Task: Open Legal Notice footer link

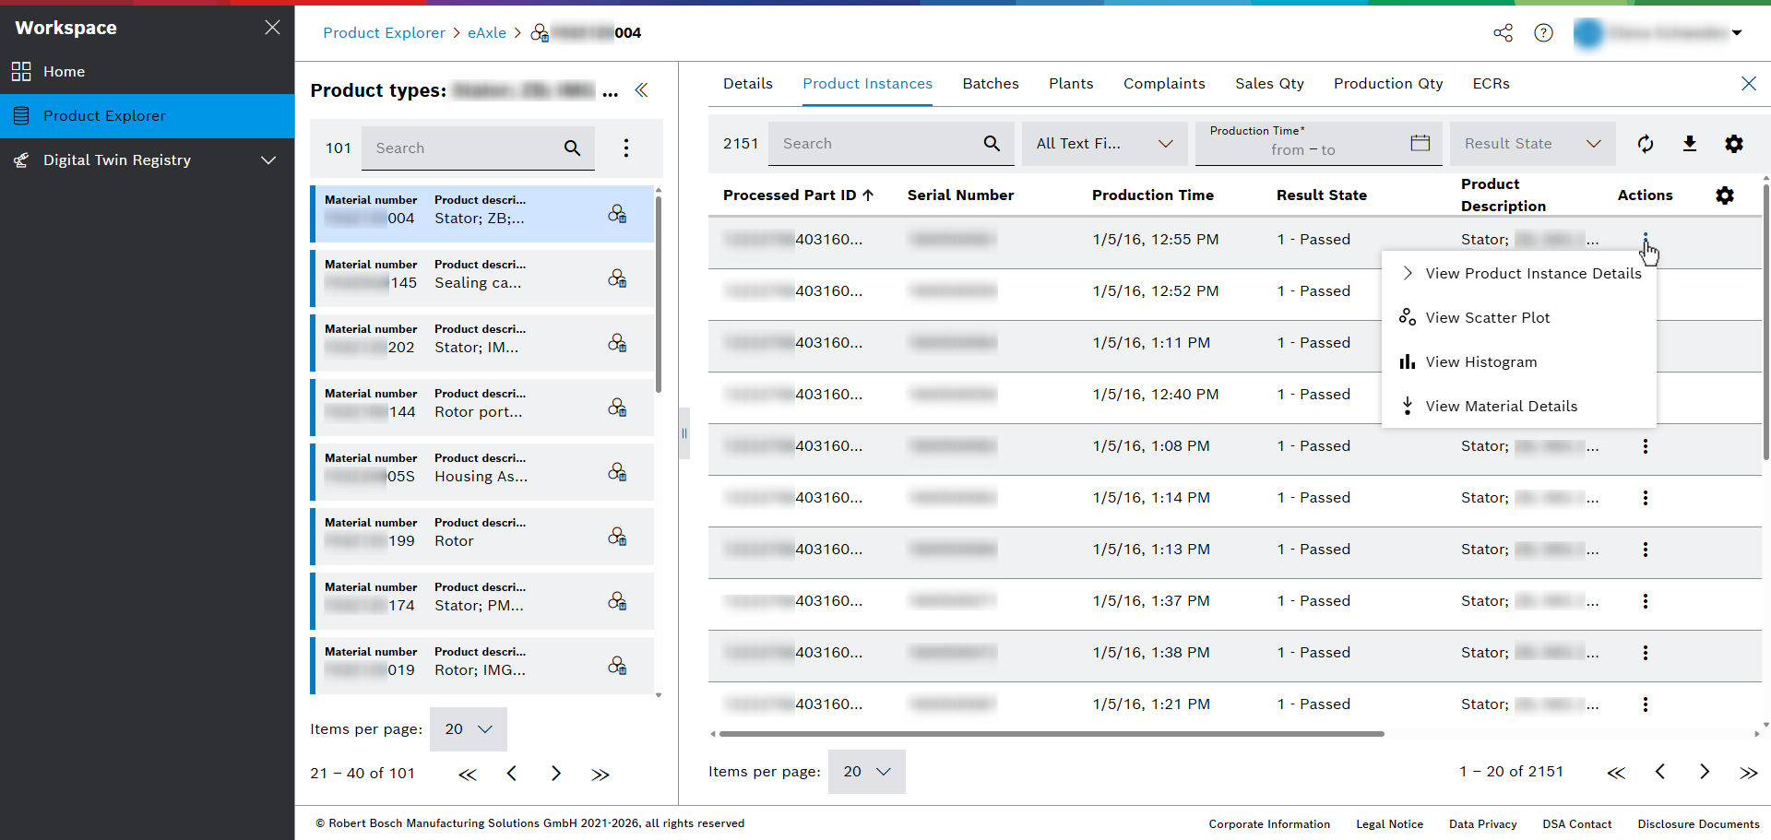Action: (x=1389, y=824)
